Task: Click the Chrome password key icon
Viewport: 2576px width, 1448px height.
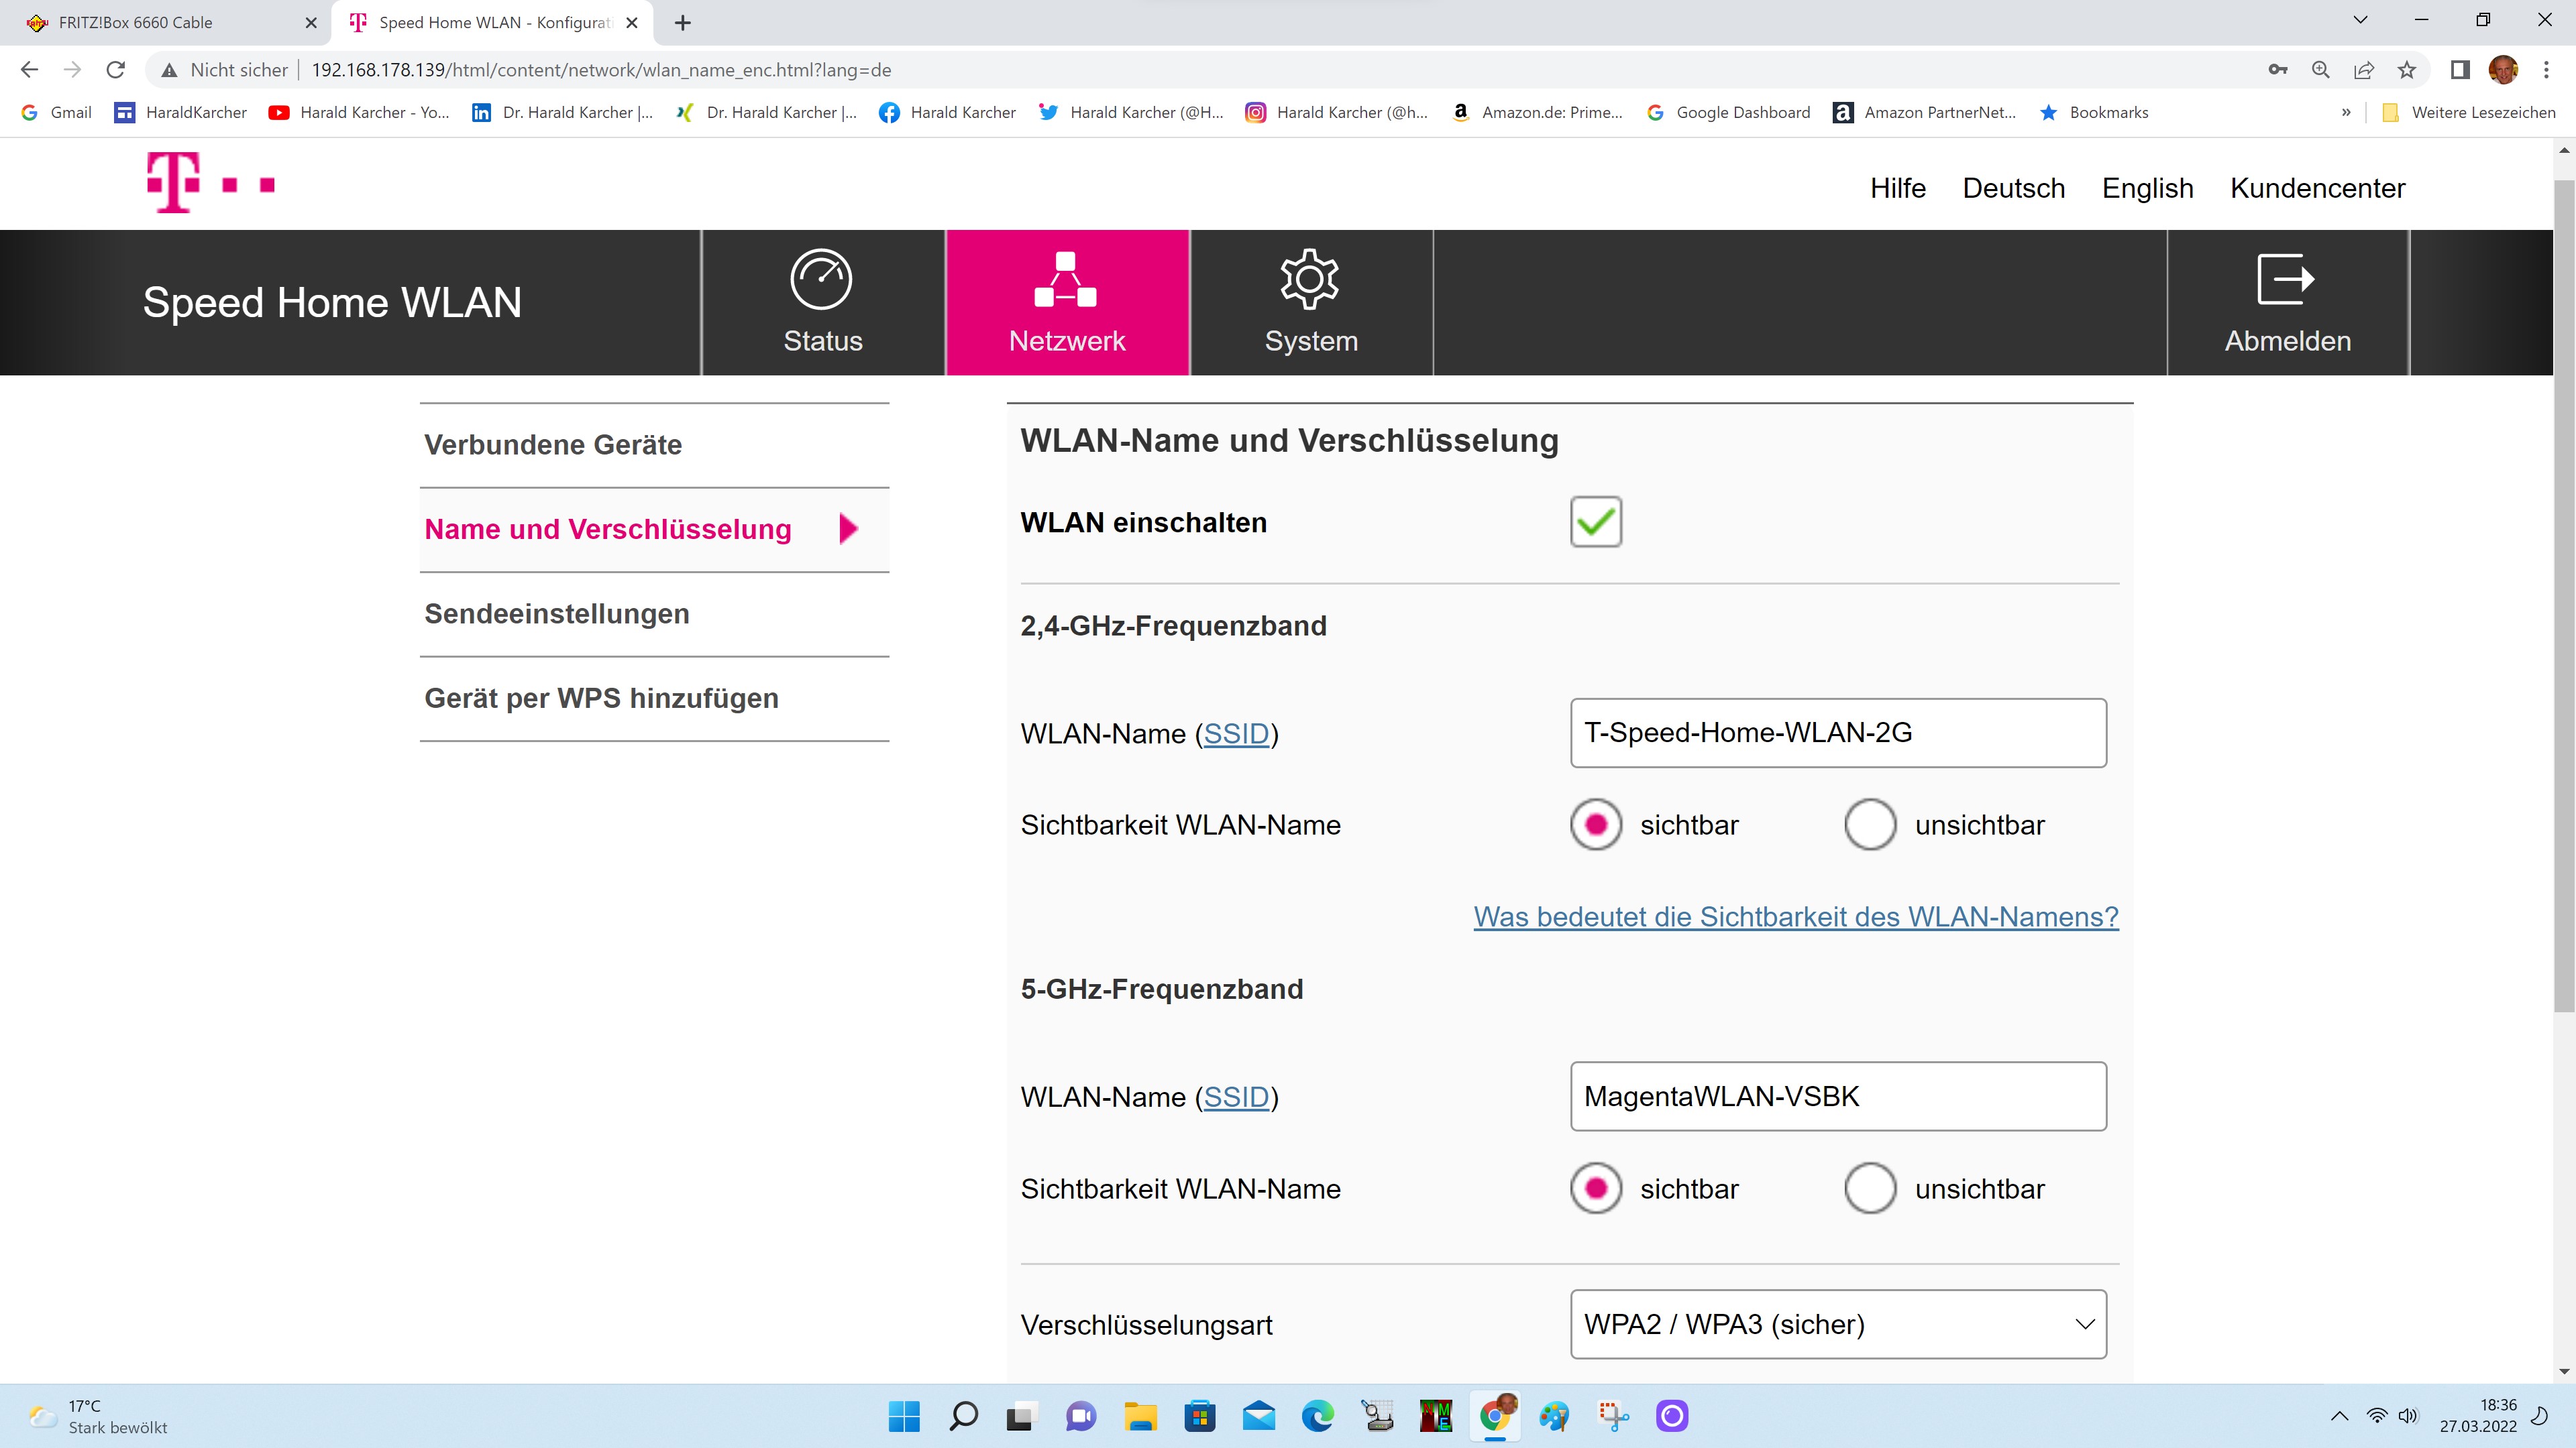Action: click(2277, 70)
